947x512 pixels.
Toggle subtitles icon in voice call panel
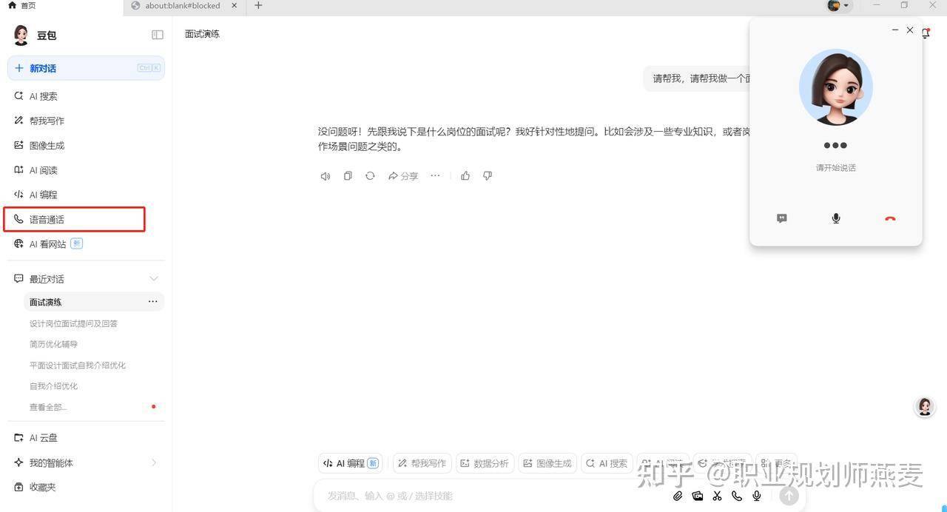point(782,218)
